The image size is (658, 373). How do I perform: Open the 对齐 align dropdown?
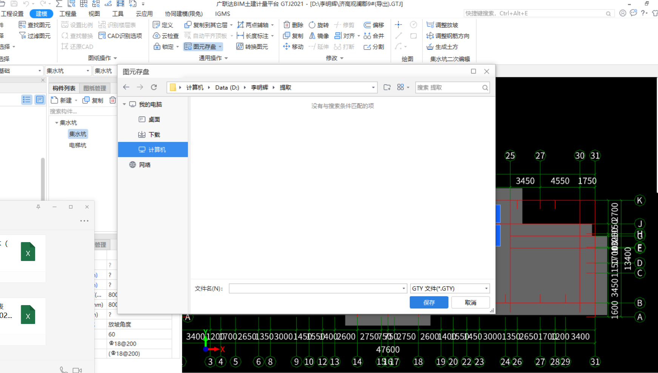[359, 36]
